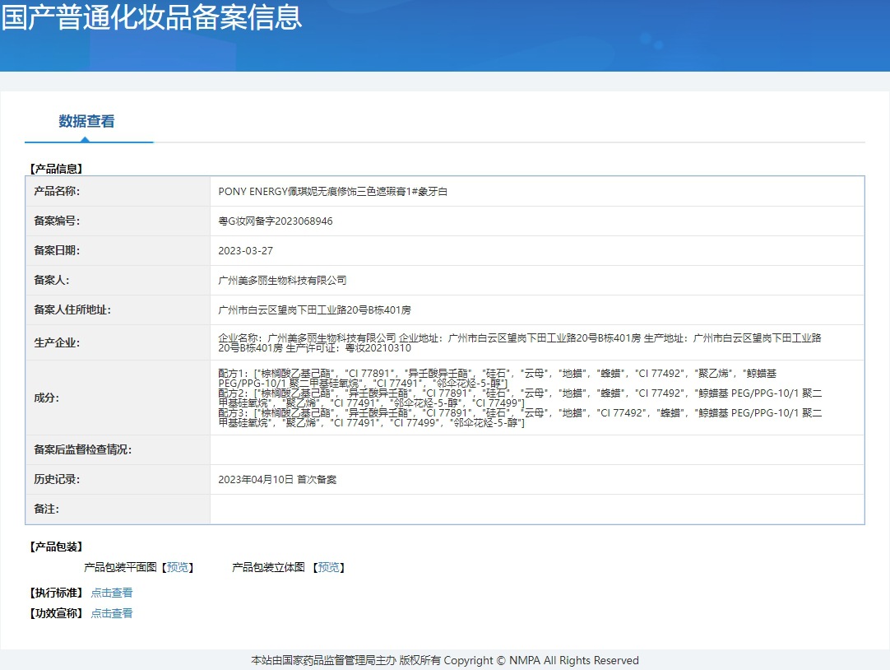Click the 备注 label cell
Image resolution: width=890 pixels, height=670 pixels.
point(118,509)
